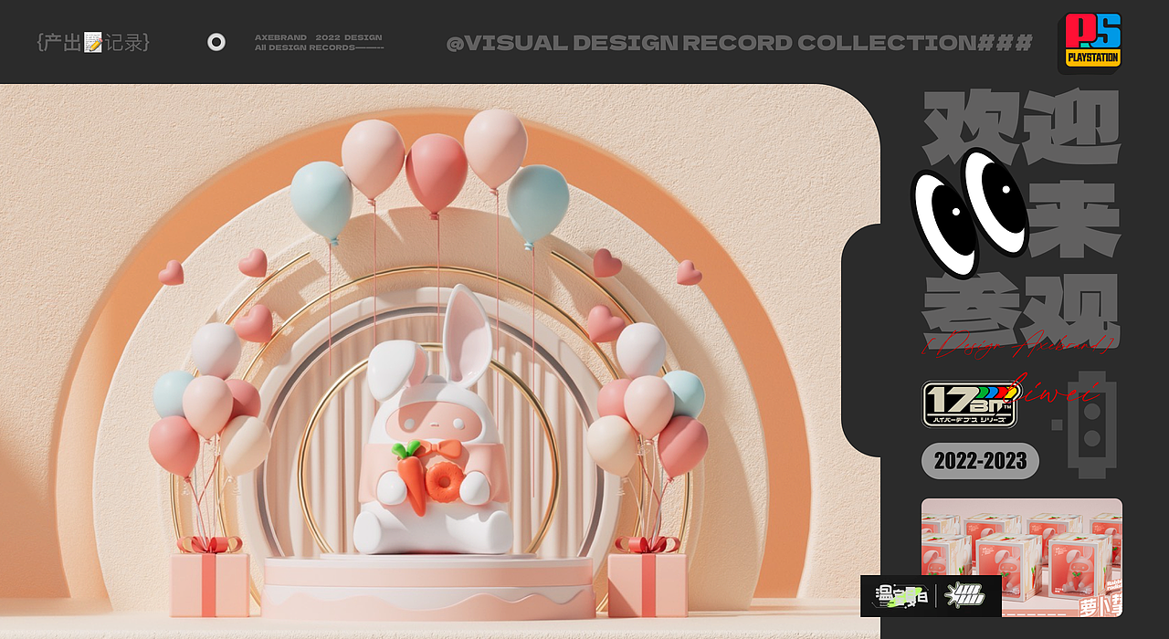
Task: Click the white ring circle icon in header
Action: pos(216,42)
